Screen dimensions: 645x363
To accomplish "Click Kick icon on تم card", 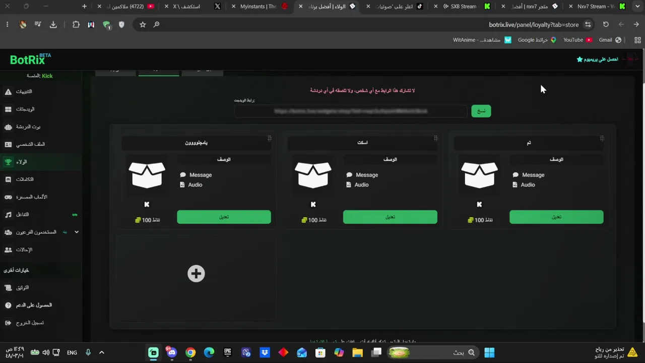I will pyautogui.click(x=479, y=204).
